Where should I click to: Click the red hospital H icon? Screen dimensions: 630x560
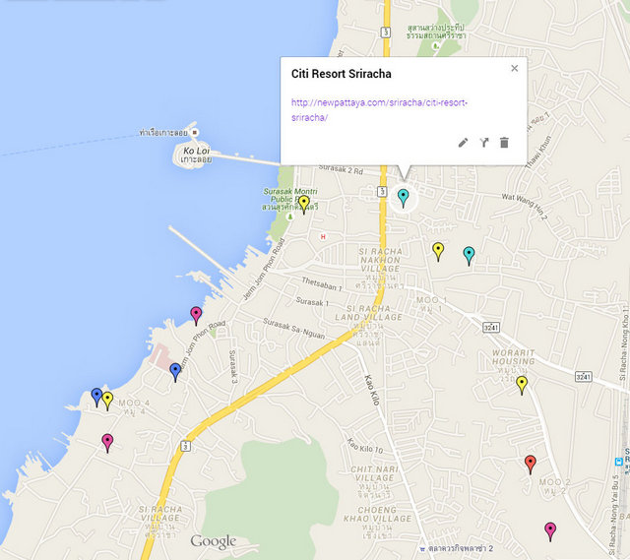tap(323, 237)
